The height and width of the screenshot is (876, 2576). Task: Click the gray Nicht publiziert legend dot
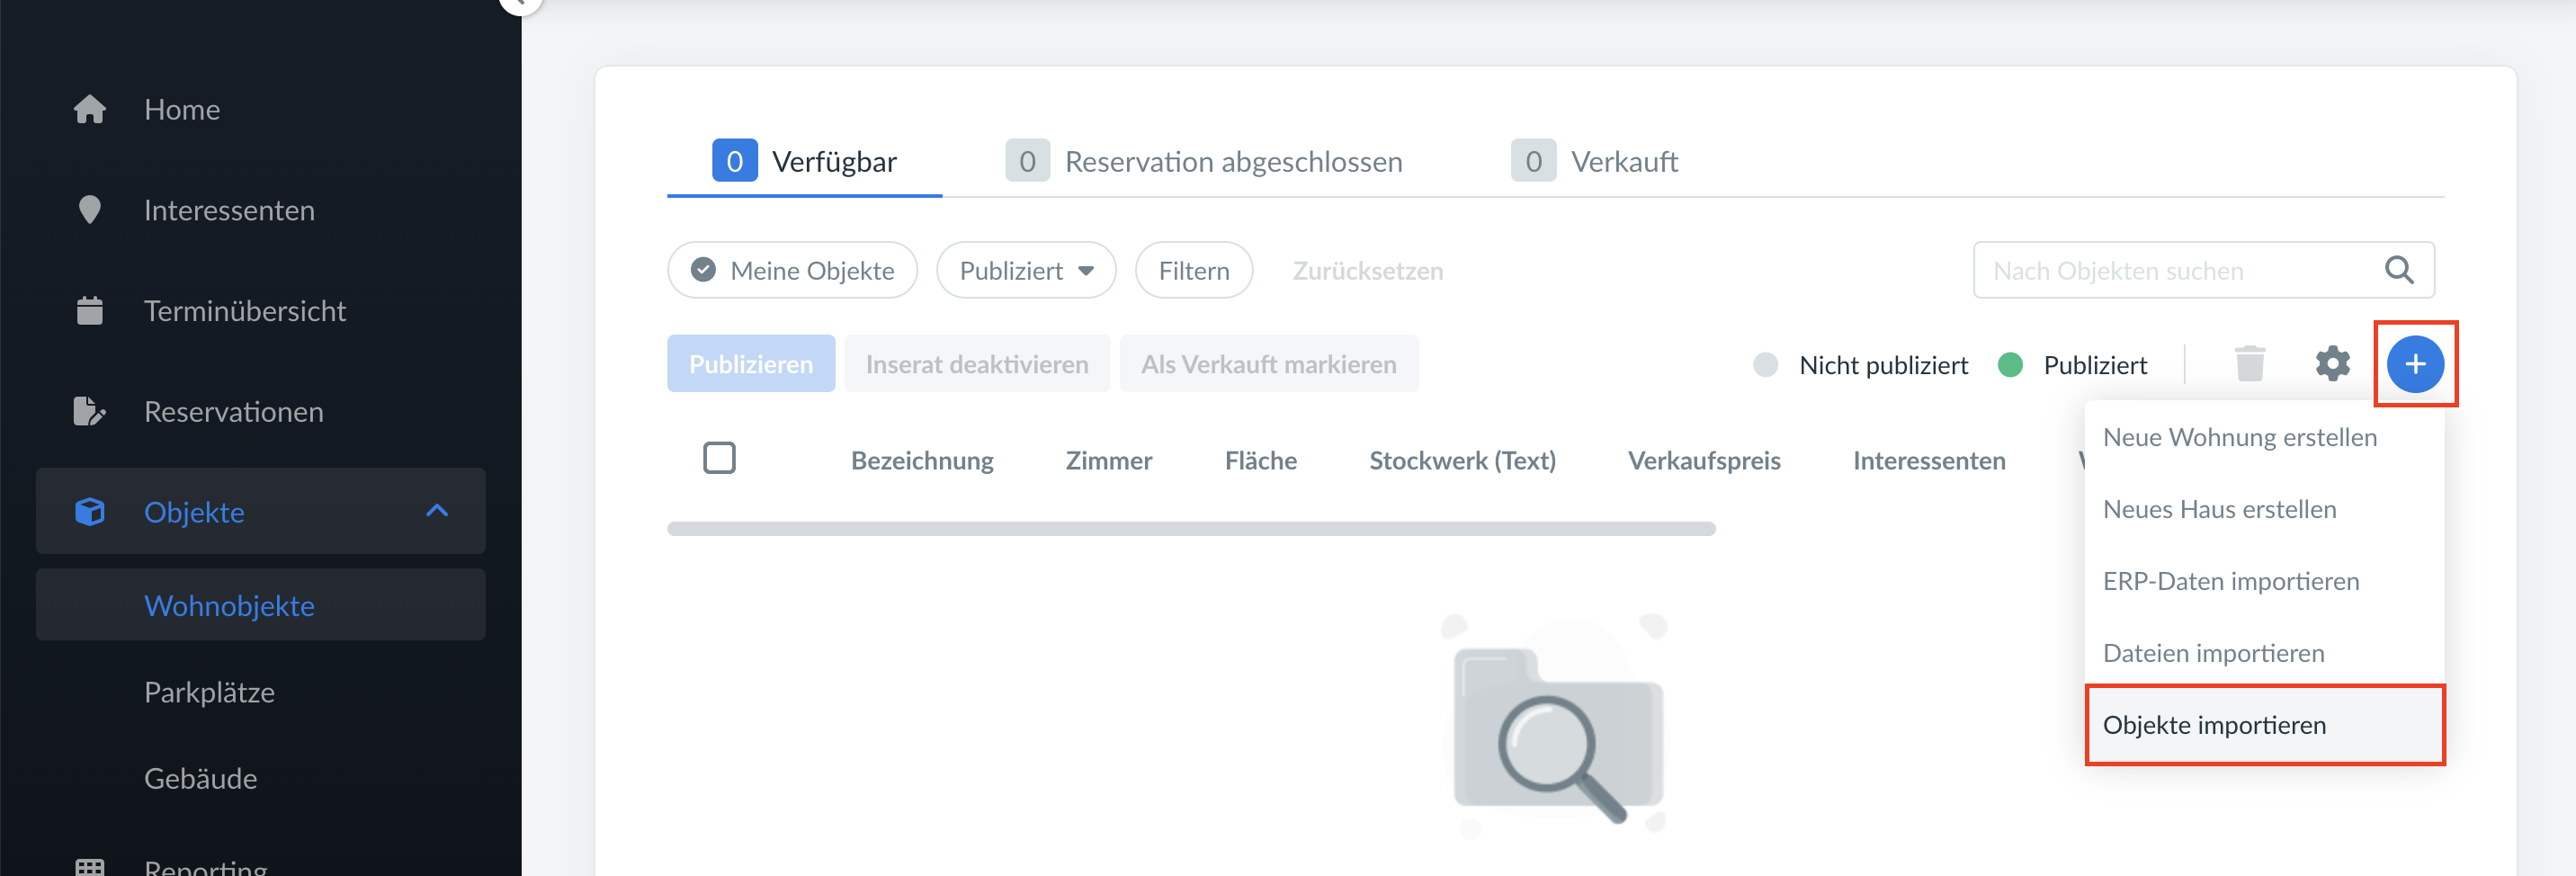[1766, 365]
